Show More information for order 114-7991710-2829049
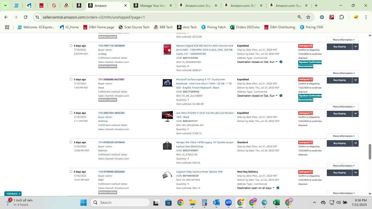 [x=343, y=73]
